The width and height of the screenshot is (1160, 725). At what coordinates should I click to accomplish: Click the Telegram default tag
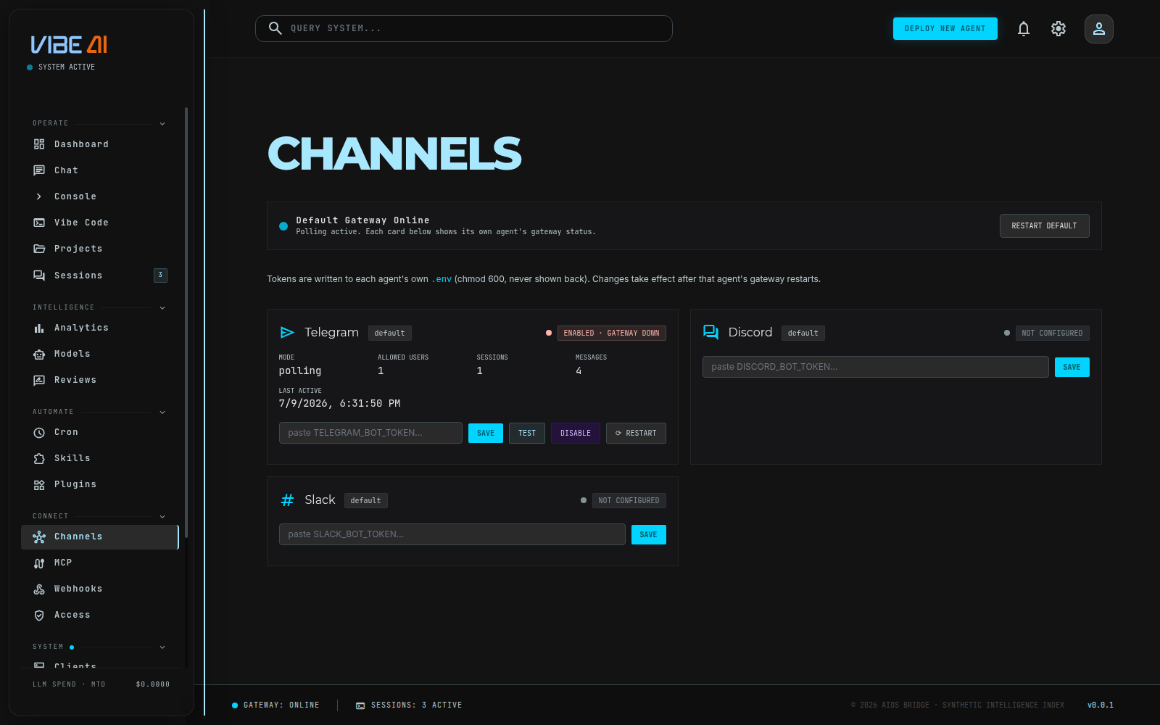389,333
